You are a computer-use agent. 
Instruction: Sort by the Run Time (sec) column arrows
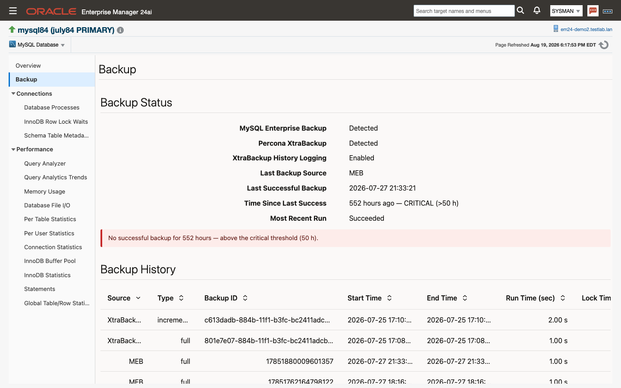(x=563, y=298)
